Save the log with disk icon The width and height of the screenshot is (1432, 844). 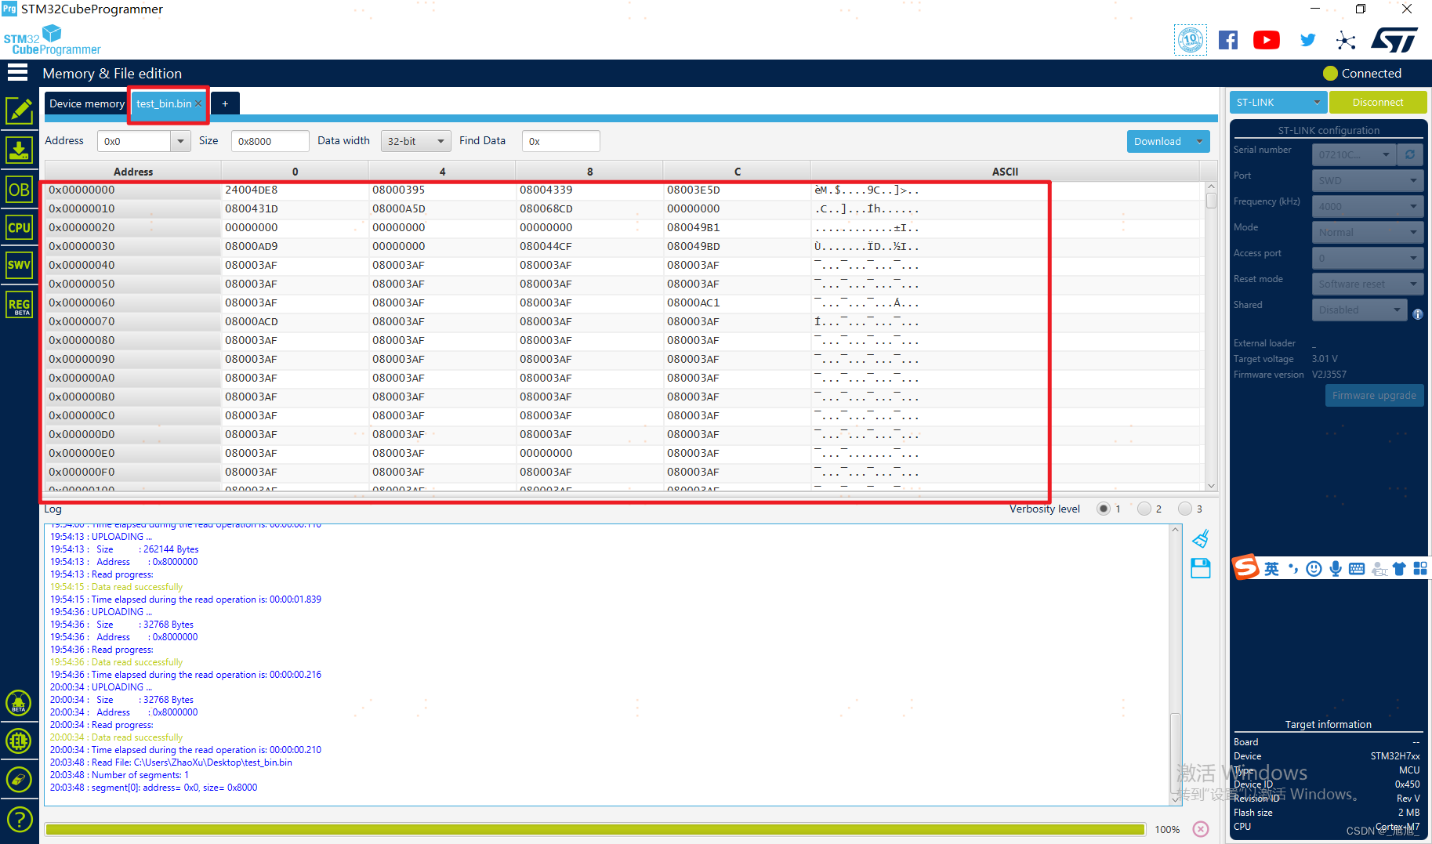click(1201, 568)
